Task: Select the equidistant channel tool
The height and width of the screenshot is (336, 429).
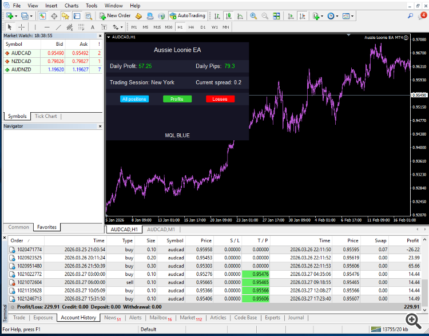Action: click(x=70, y=27)
